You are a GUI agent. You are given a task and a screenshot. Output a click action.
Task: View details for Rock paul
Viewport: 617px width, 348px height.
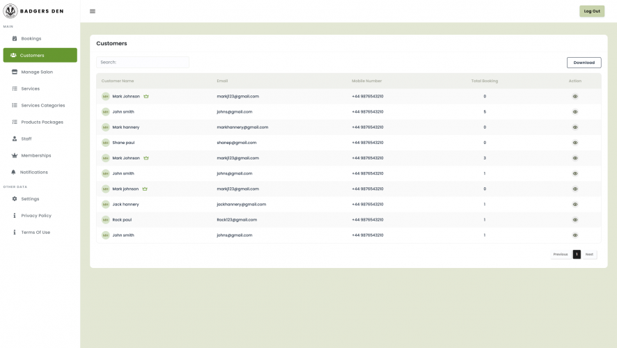575,220
